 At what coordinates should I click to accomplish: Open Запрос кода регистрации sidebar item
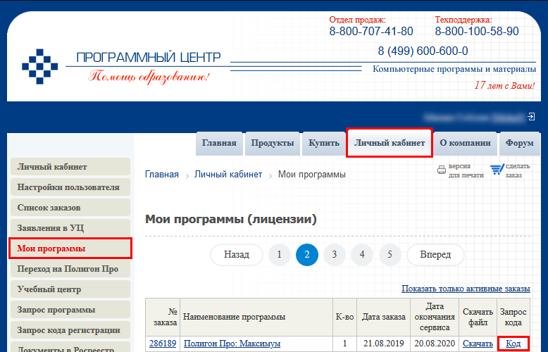(70, 330)
